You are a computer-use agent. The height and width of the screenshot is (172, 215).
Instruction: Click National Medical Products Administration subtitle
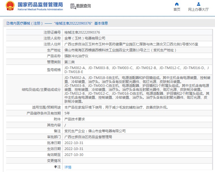coord(40,9)
